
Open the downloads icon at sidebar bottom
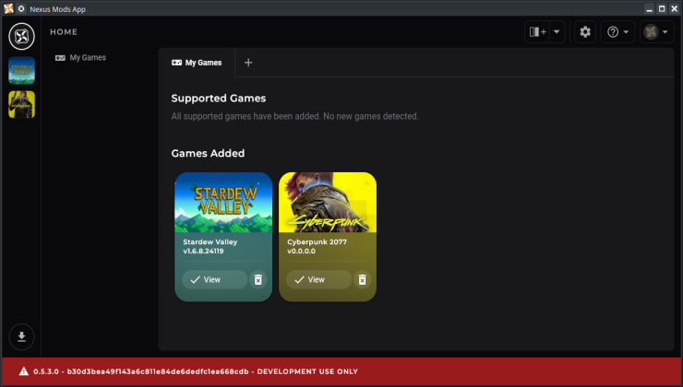click(x=21, y=334)
